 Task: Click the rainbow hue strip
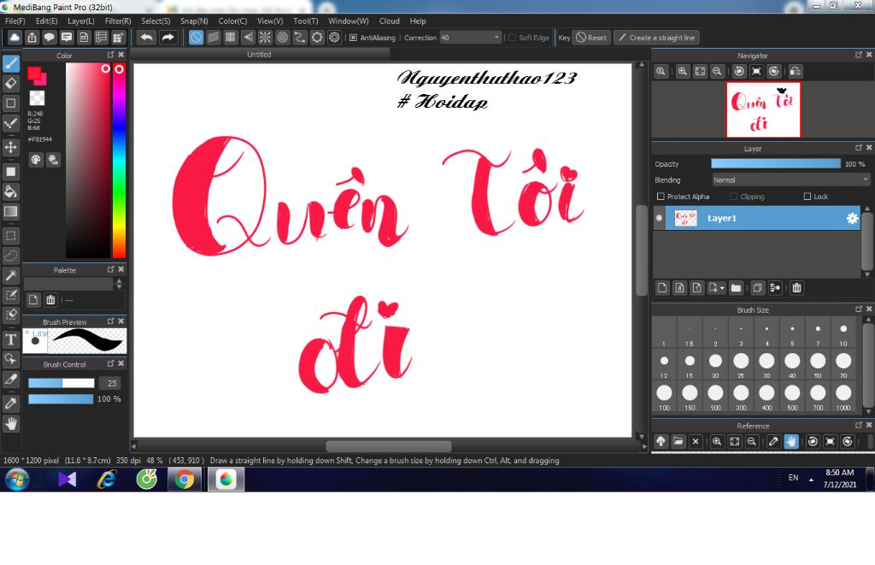[x=119, y=160]
